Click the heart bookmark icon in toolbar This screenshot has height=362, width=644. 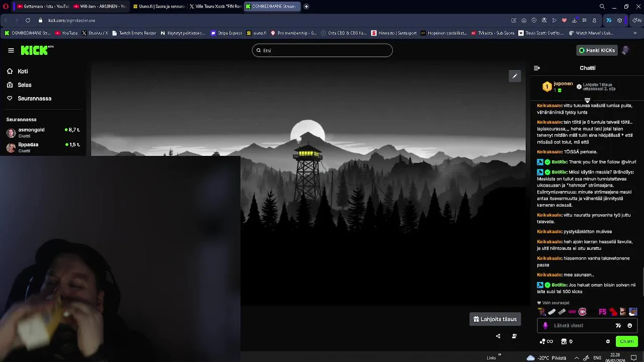click(564, 20)
